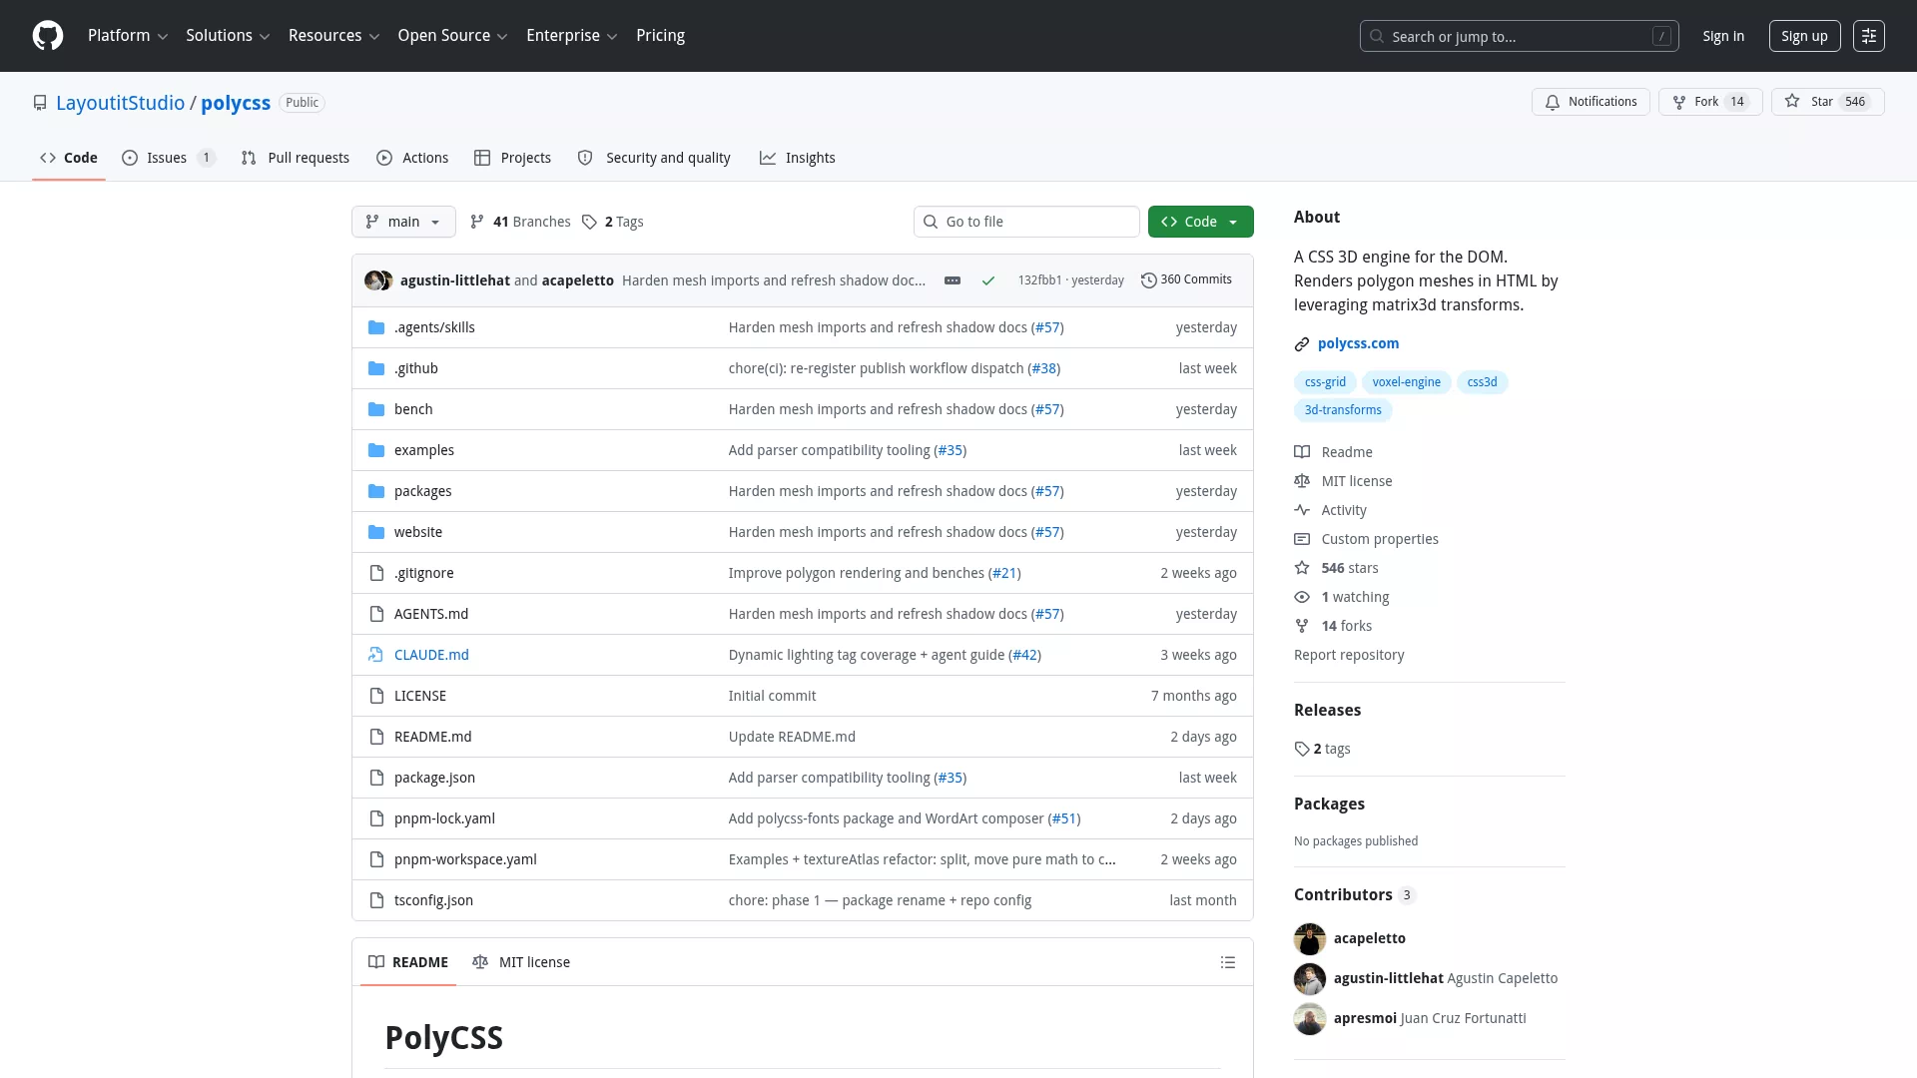The height and width of the screenshot is (1078, 1917).
Task: Click the LICENSE file icon
Action: click(376, 696)
